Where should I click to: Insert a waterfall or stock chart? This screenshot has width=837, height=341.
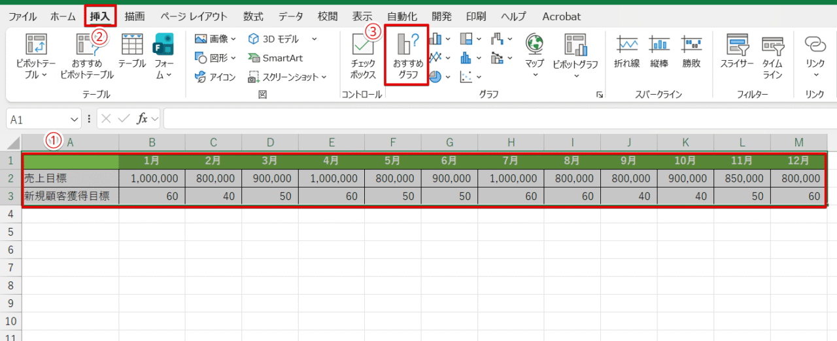[497, 39]
